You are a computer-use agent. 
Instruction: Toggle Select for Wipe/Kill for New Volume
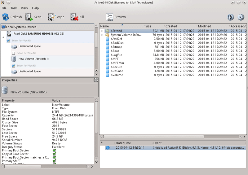point(13,66)
